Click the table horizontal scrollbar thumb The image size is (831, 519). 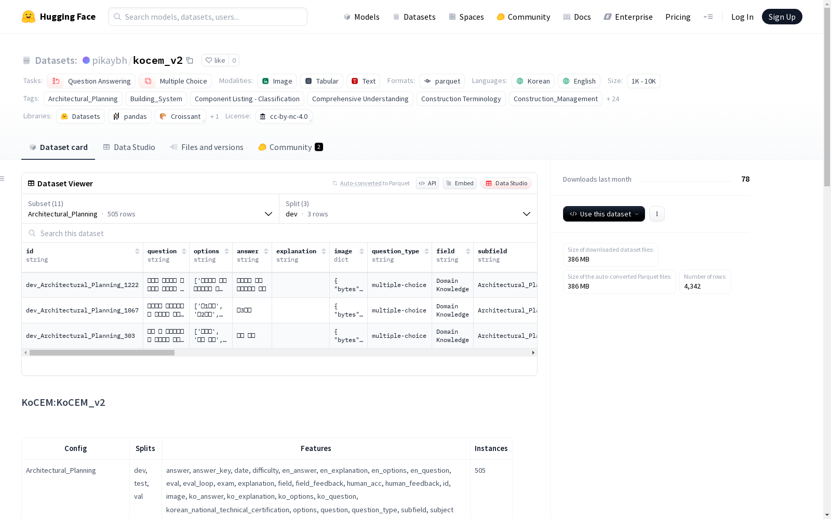click(x=102, y=353)
